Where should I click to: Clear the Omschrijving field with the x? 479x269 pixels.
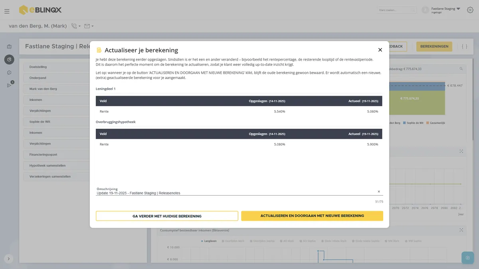tap(379, 192)
